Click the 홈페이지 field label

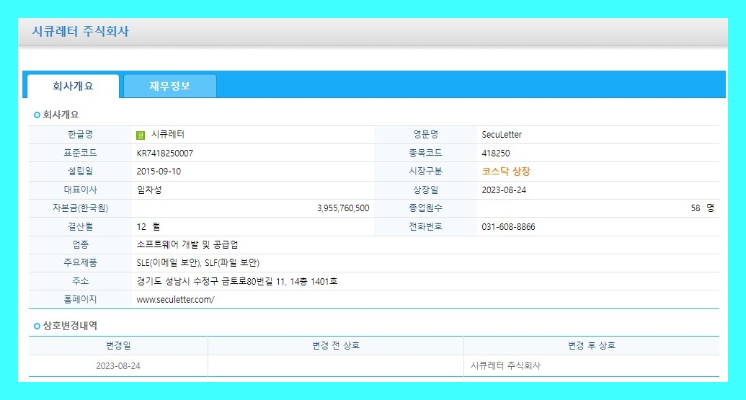coord(80,299)
